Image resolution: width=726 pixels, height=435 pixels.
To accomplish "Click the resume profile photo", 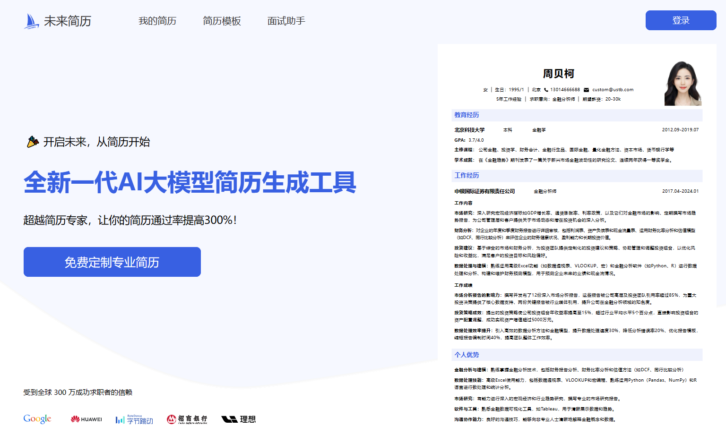I will coord(683,84).
